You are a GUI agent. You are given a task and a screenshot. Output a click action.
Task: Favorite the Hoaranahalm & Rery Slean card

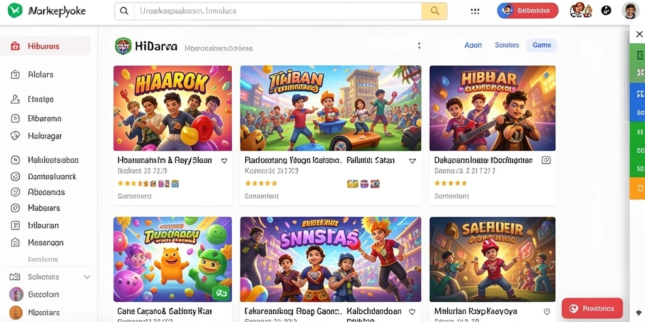(224, 161)
